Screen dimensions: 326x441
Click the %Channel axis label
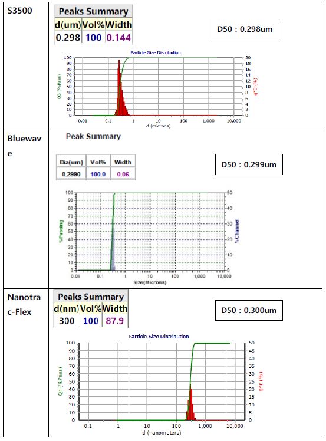(x=237, y=231)
